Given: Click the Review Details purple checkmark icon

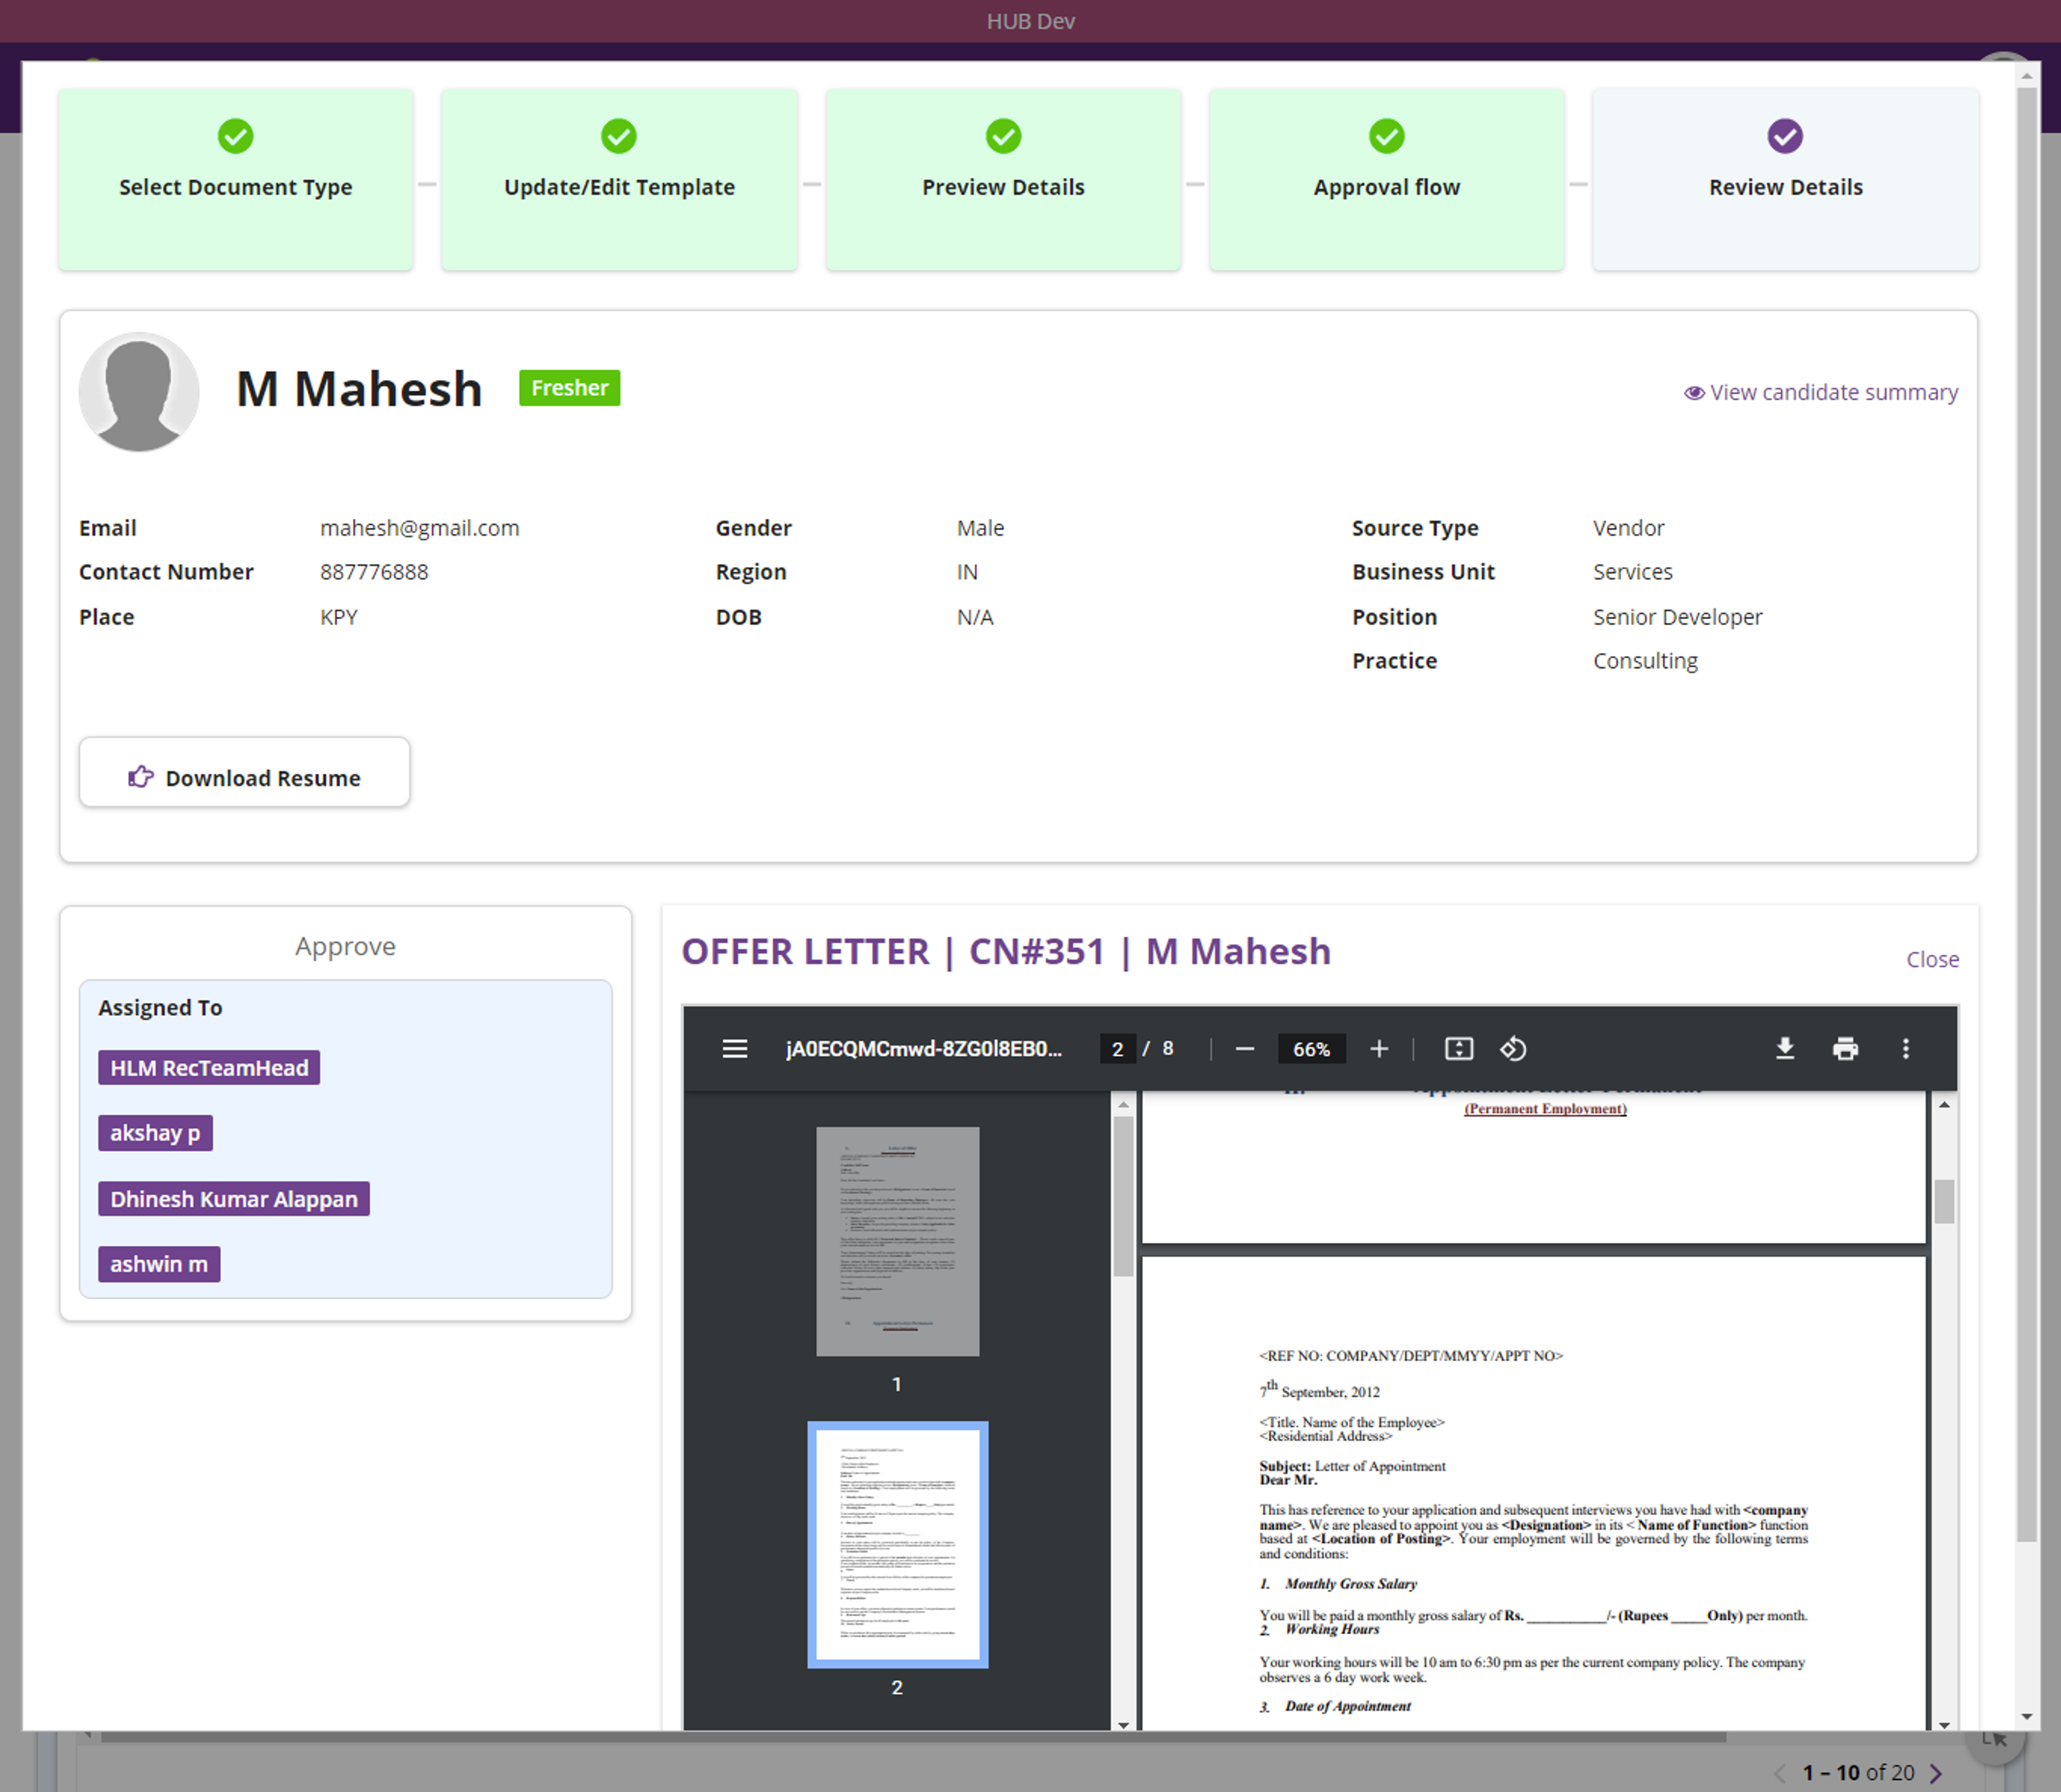Looking at the screenshot, I should coord(1785,136).
